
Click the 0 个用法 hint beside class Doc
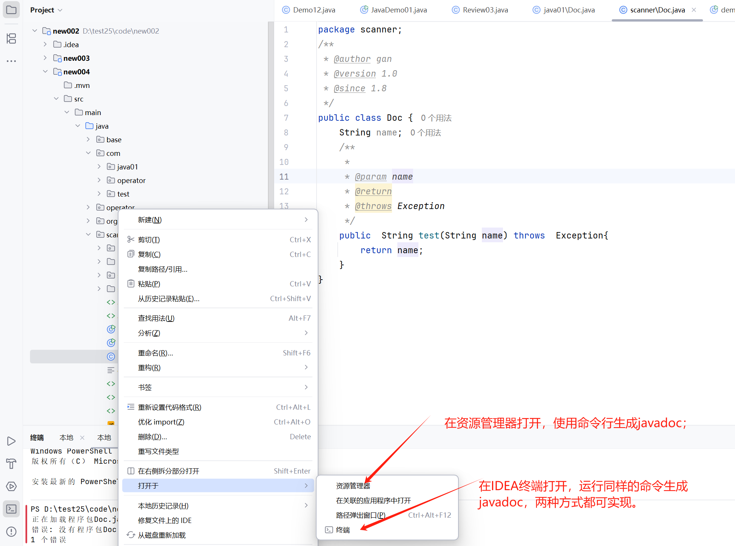click(x=436, y=118)
